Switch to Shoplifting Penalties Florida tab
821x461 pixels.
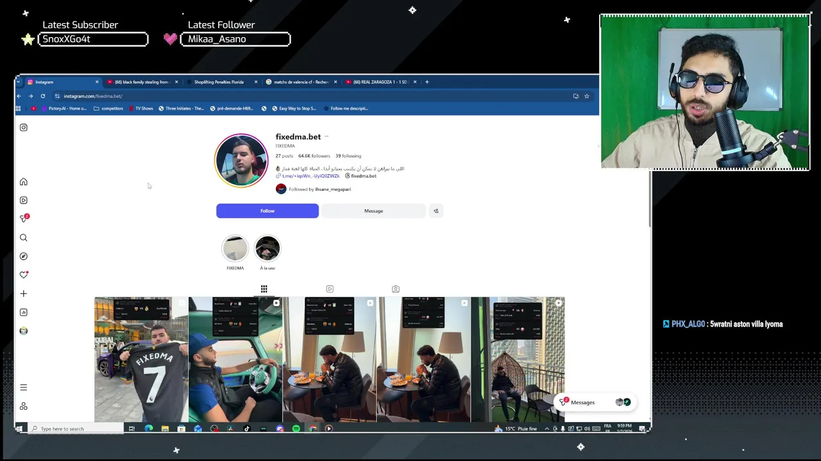click(221, 82)
